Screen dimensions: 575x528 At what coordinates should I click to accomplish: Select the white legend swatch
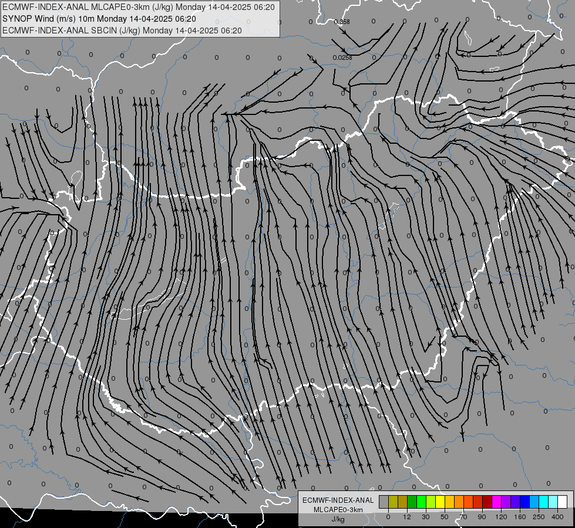[562, 502]
